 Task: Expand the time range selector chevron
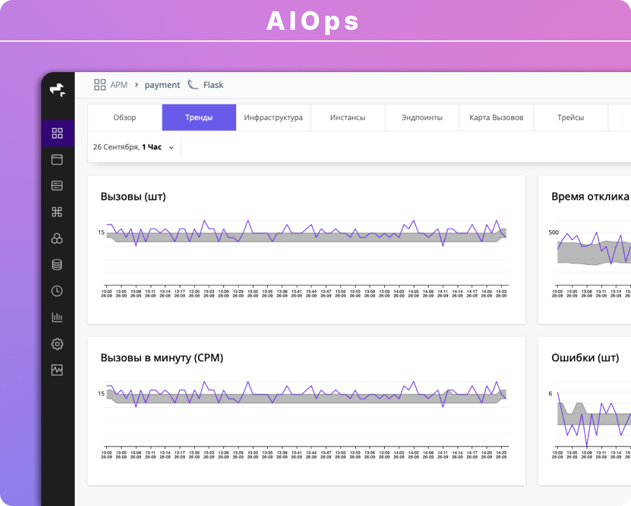coord(171,146)
